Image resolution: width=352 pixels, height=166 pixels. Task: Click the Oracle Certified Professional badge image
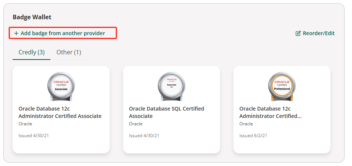pos(282,87)
